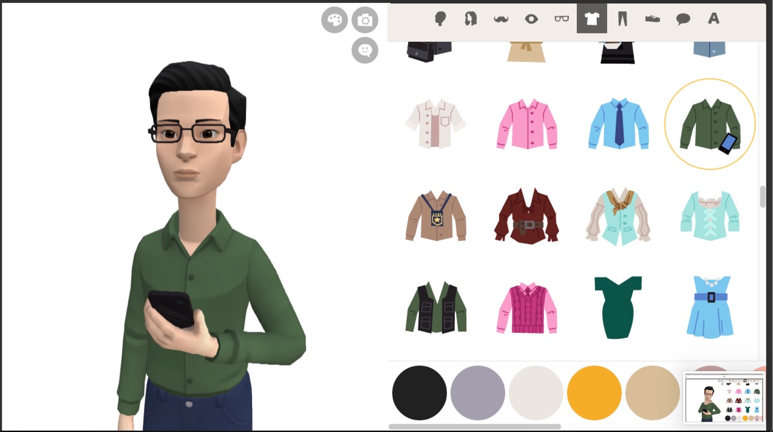The width and height of the screenshot is (773, 432).
Task: Pick the black color swatch
Action: pos(420,393)
